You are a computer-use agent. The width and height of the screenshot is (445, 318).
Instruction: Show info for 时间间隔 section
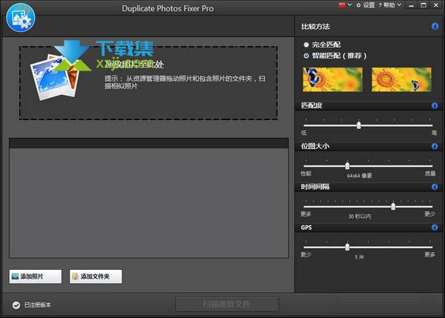pos(435,187)
